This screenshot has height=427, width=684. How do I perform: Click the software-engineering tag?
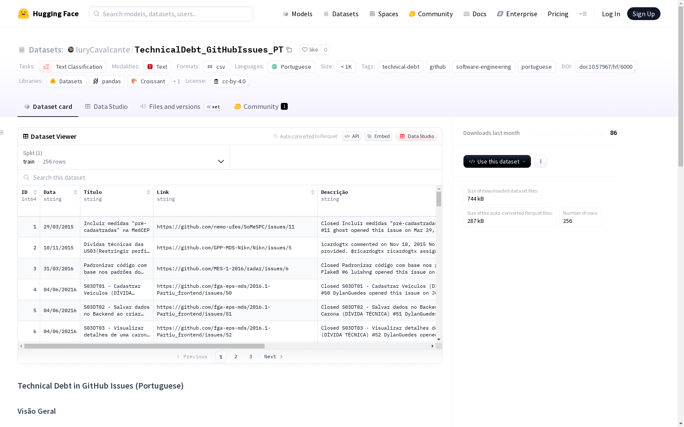[484, 67]
